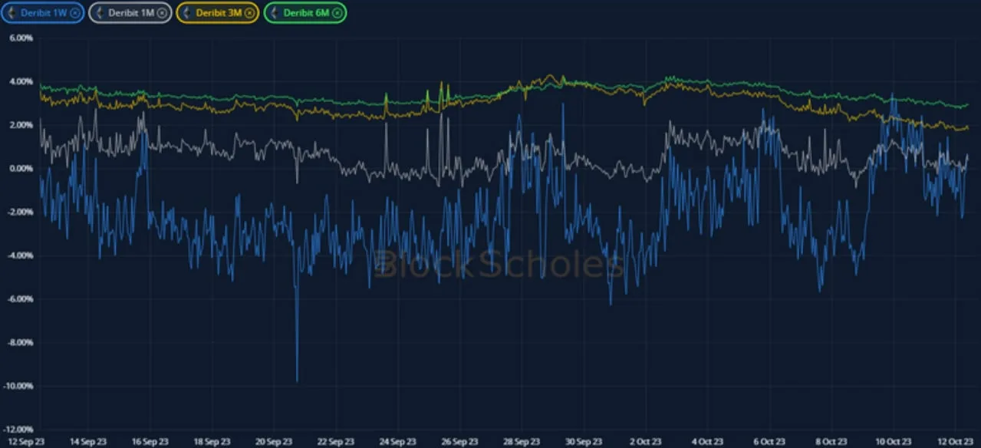Click the 6.00% y-axis label
The width and height of the screenshot is (981, 448).
click(20, 38)
